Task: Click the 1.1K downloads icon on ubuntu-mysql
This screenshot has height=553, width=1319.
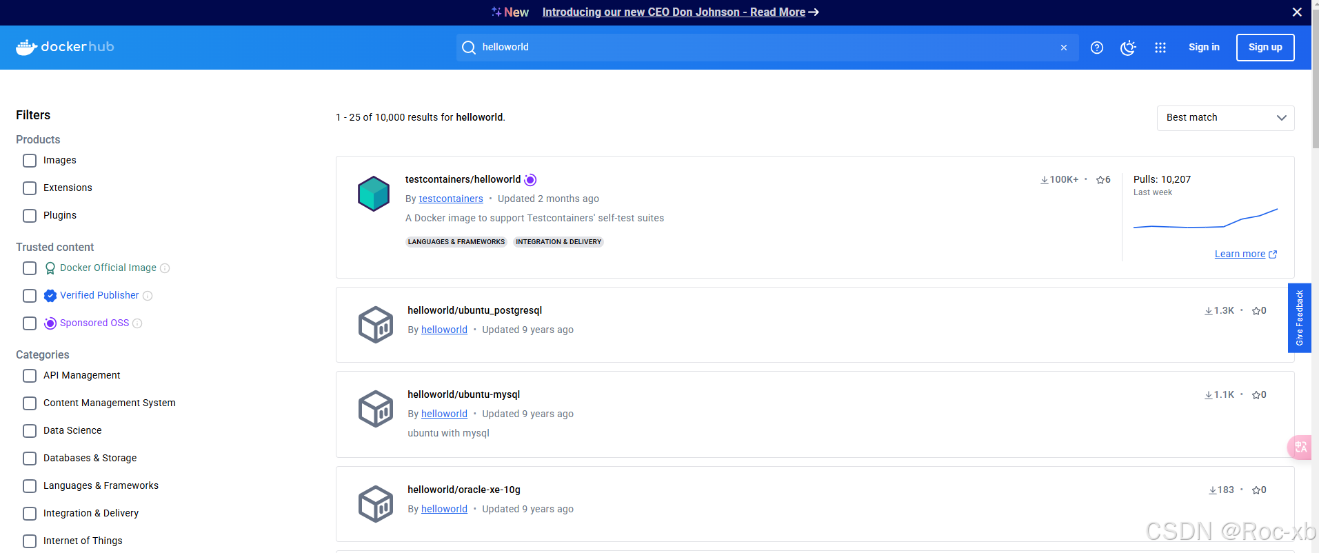Action: (1209, 395)
